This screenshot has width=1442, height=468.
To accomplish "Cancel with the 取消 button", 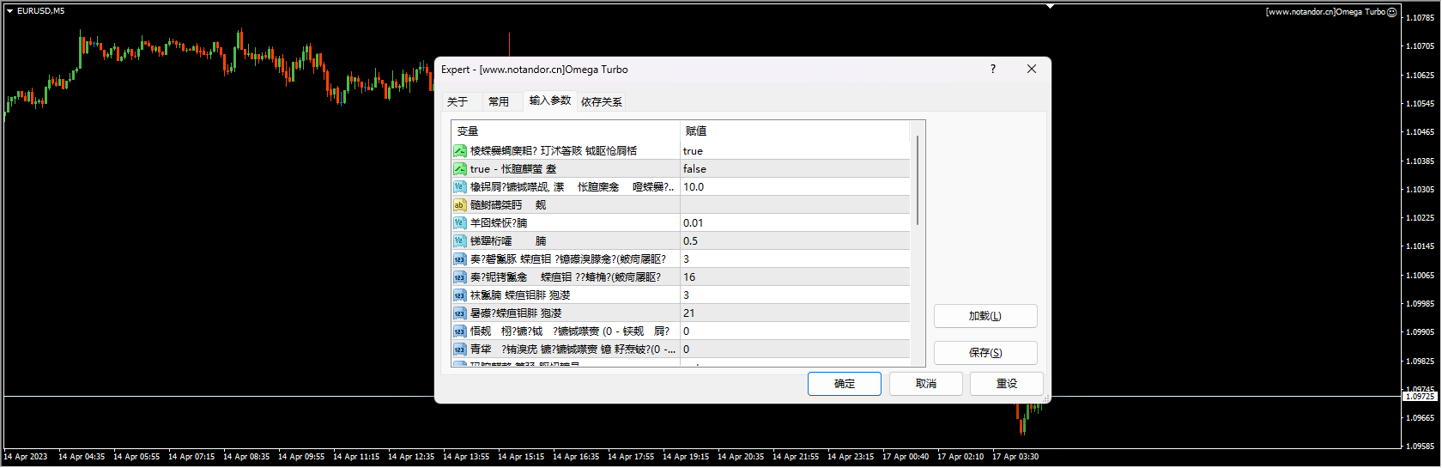I will (x=926, y=384).
